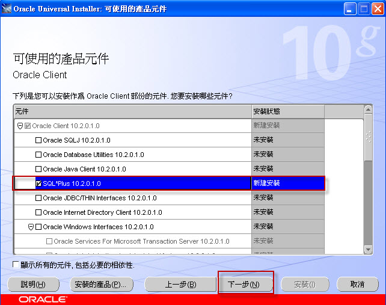Open 安裝的產品(P)... installed products dialog

pos(102,285)
